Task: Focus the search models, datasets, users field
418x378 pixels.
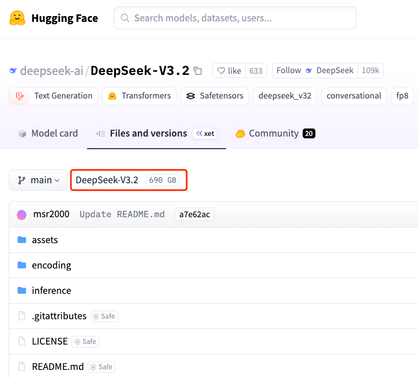Action: 235,18
